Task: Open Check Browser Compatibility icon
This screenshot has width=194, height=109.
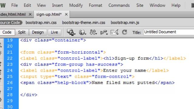Action: click(115, 32)
